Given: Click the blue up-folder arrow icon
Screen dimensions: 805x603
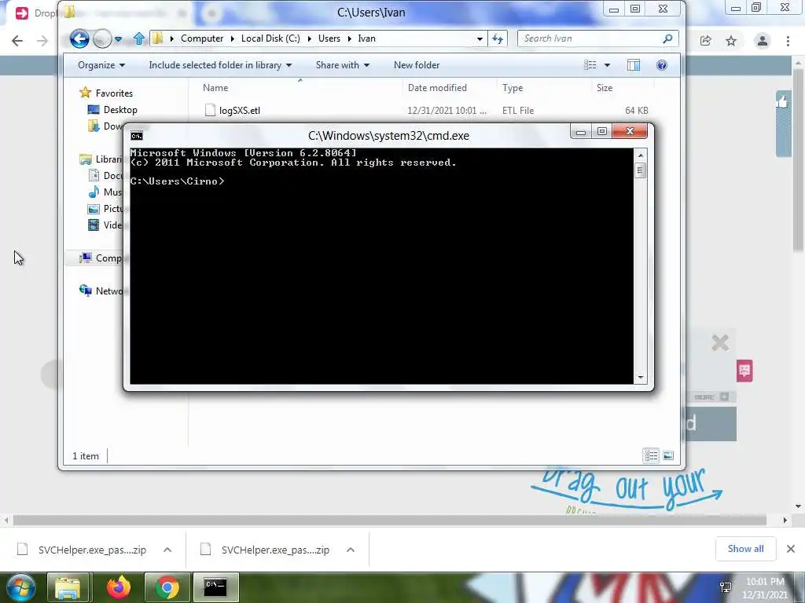Looking at the screenshot, I should [x=138, y=38].
